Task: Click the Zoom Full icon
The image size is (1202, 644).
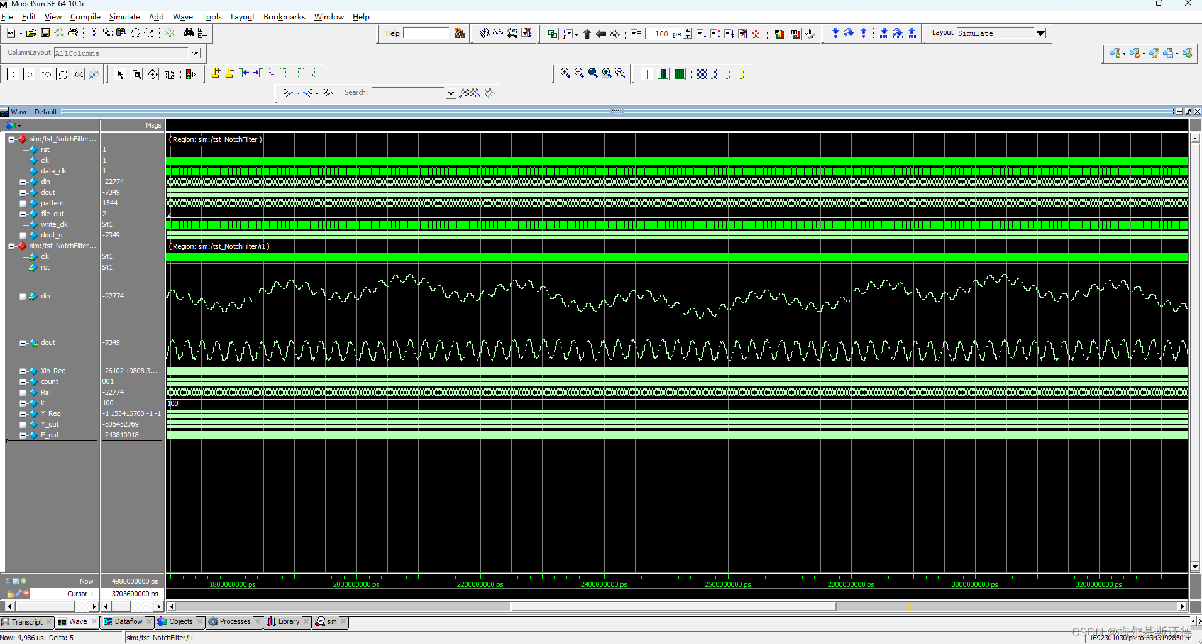Action: tap(593, 74)
